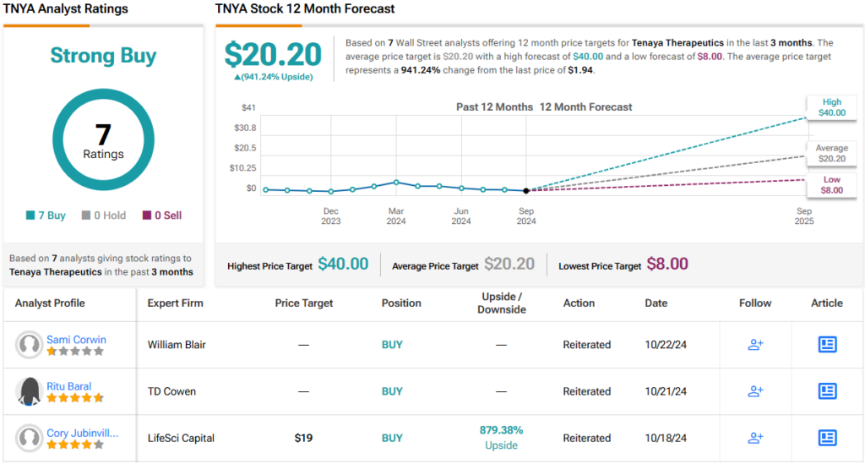
Task: Select the Low $8.00 forecast label
Action: coord(831,185)
